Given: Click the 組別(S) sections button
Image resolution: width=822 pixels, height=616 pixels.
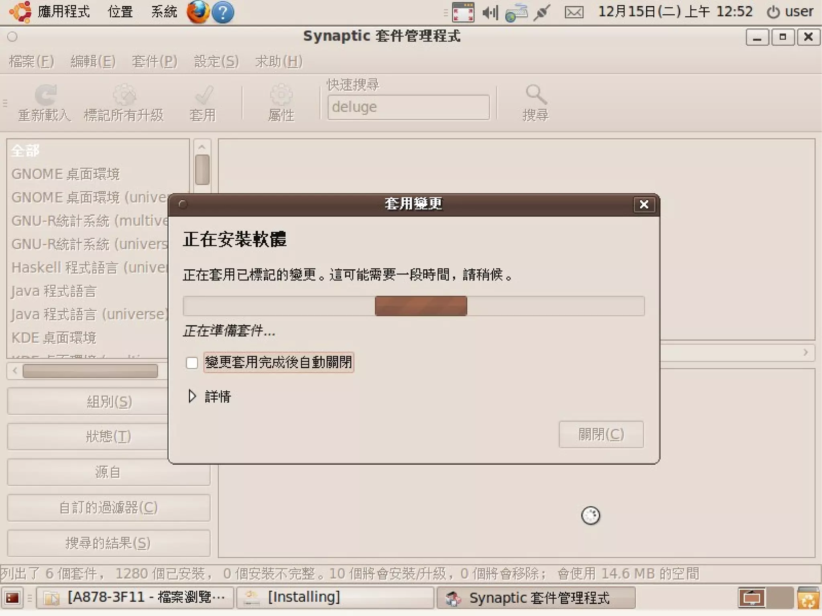Looking at the screenshot, I should coord(109,401).
